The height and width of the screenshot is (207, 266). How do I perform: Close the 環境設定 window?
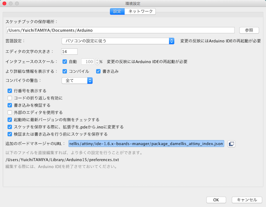point(4,3)
